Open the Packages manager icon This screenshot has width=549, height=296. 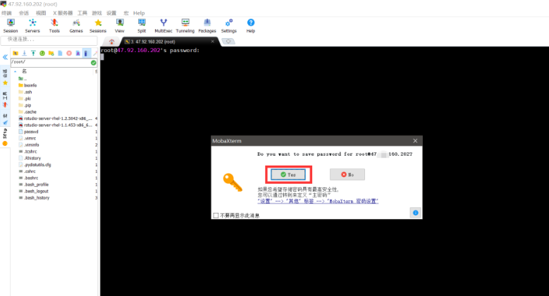(207, 25)
